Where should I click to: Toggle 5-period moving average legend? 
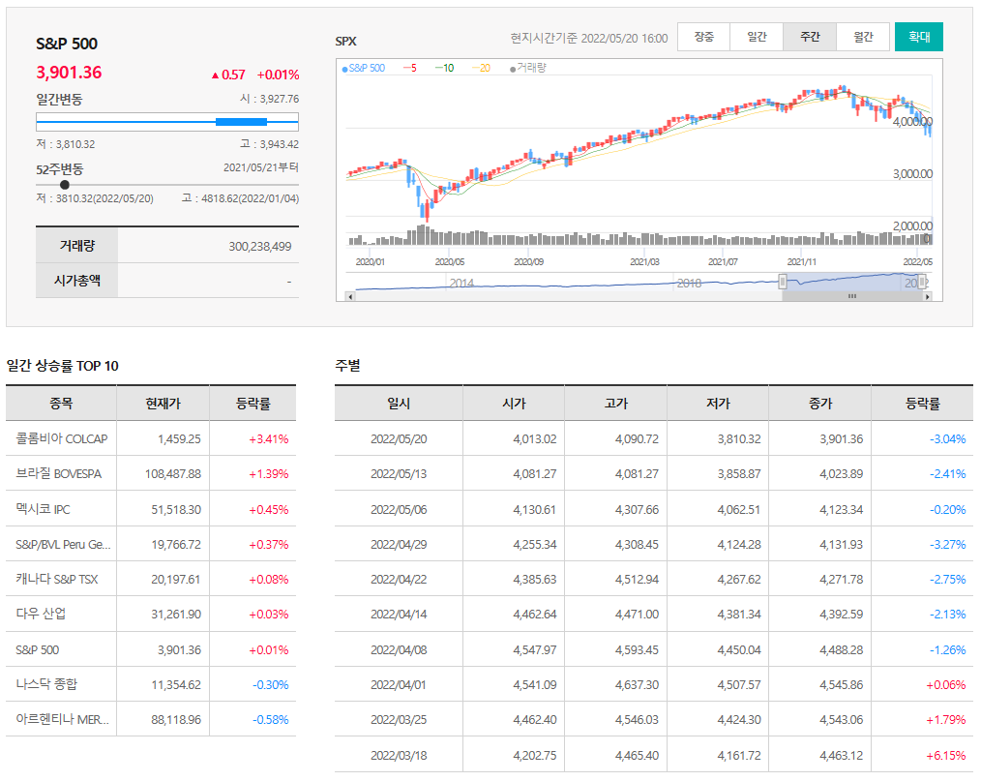[410, 68]
